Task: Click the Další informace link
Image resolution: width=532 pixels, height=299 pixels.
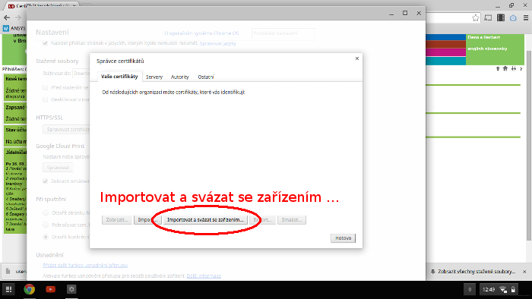Action: click(x=204, y=276)
